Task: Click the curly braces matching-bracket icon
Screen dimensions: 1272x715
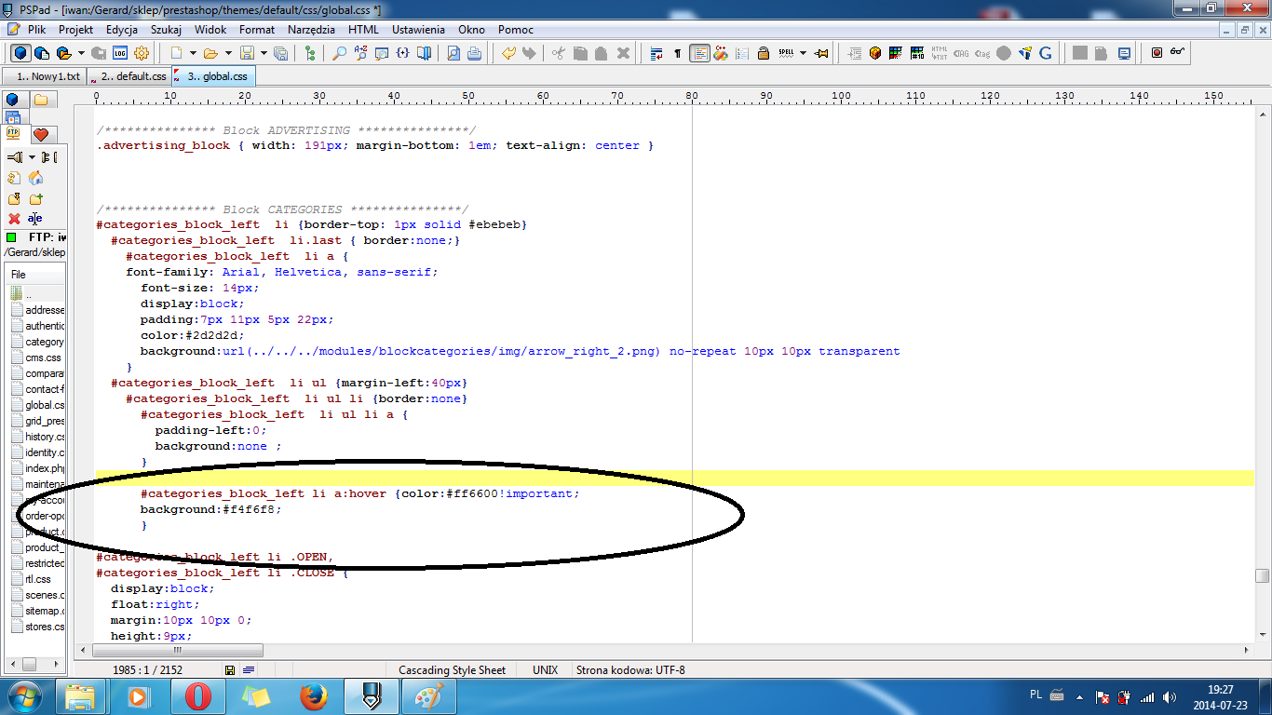Action: pos(403,53)
